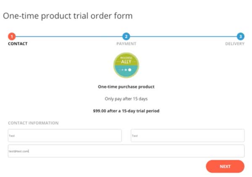This screenshot has height=177, width=252.
Task: Click the orange NEXT button
Action: pos(225,166)
